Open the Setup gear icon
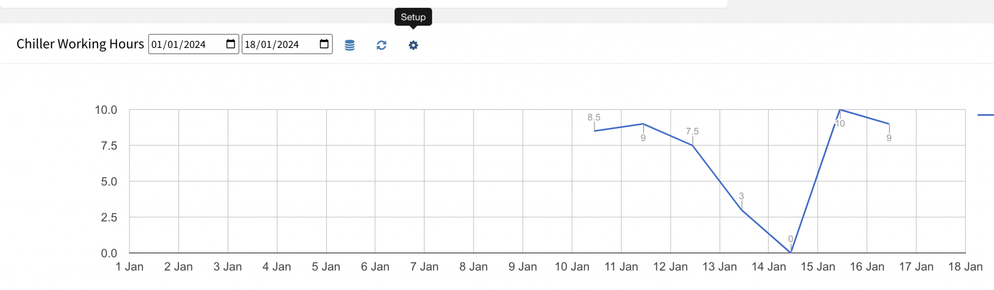994x290 pixels. coord(413,45)
